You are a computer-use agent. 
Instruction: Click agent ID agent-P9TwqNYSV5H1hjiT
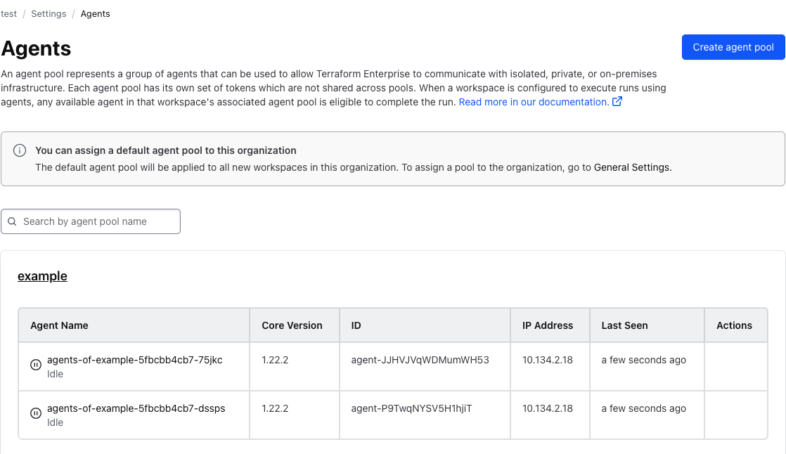(x=411, y=408)
